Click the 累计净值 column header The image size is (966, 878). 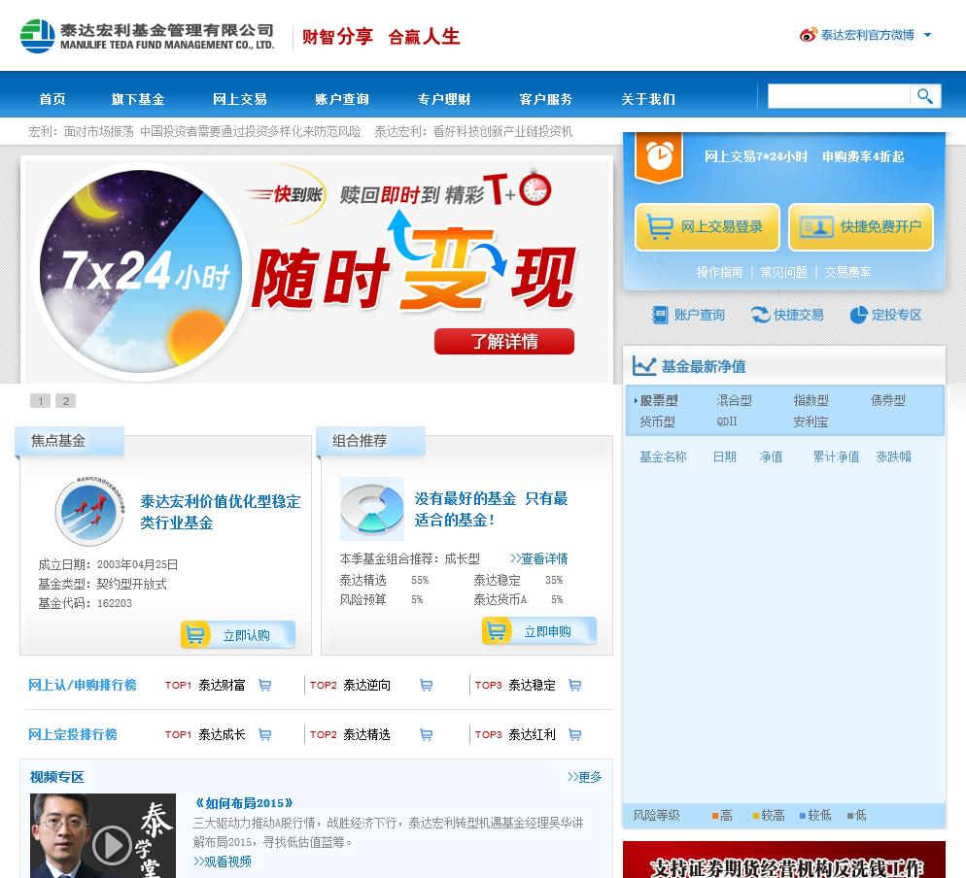point(836,456)
